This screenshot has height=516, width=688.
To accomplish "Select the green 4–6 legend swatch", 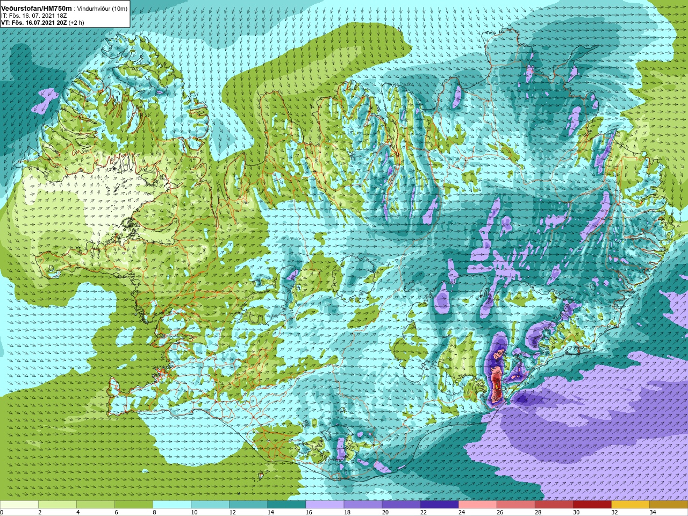I will pos(95,505).
